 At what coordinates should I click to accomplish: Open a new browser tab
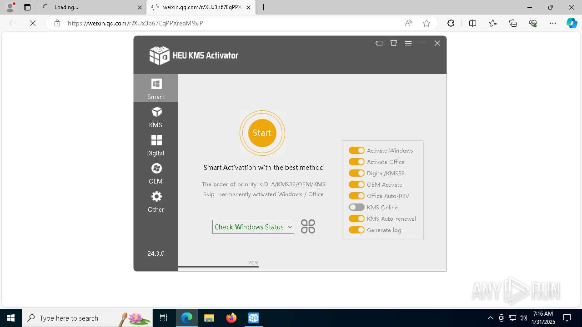click(263, 7)
